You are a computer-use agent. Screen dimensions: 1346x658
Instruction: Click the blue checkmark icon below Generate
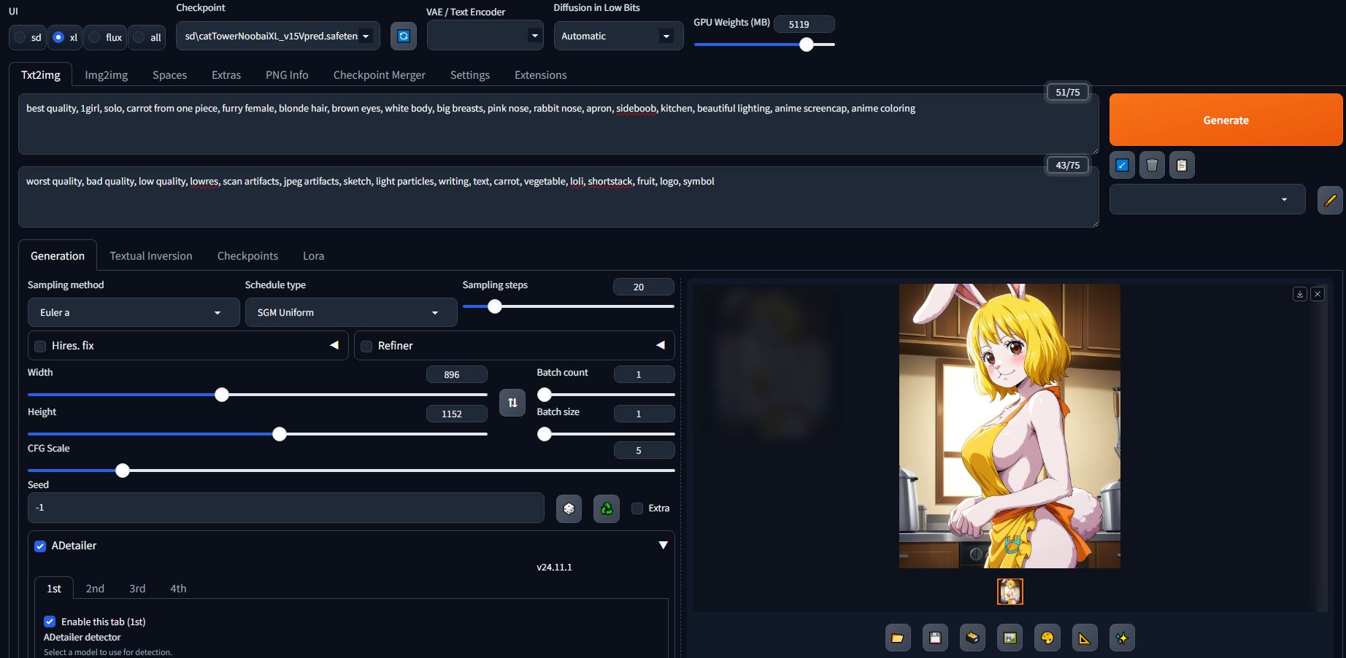pyautogui.click(x=1122, y=166)
